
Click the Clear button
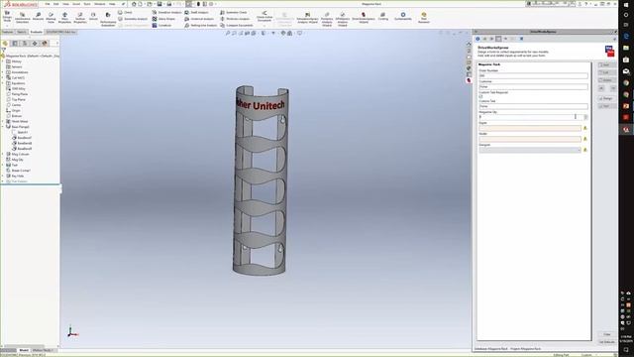pyautogui.click(x=607, y=334)
